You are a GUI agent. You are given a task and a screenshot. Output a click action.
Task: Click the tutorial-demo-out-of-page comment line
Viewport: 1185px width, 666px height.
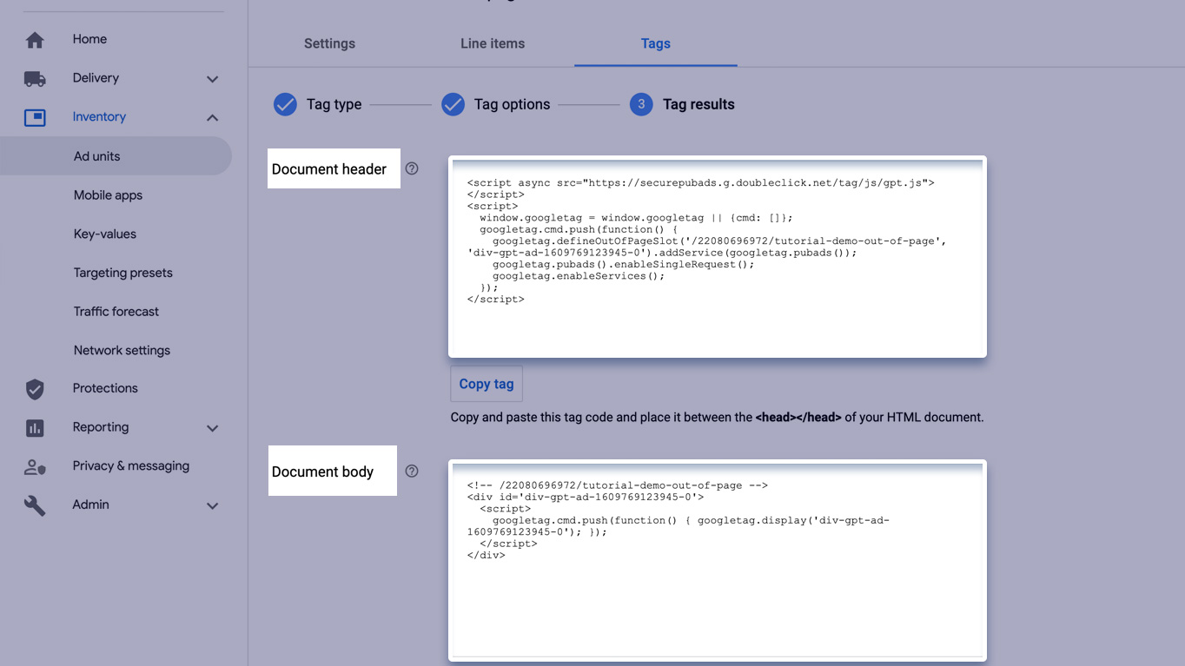(617, 485)
